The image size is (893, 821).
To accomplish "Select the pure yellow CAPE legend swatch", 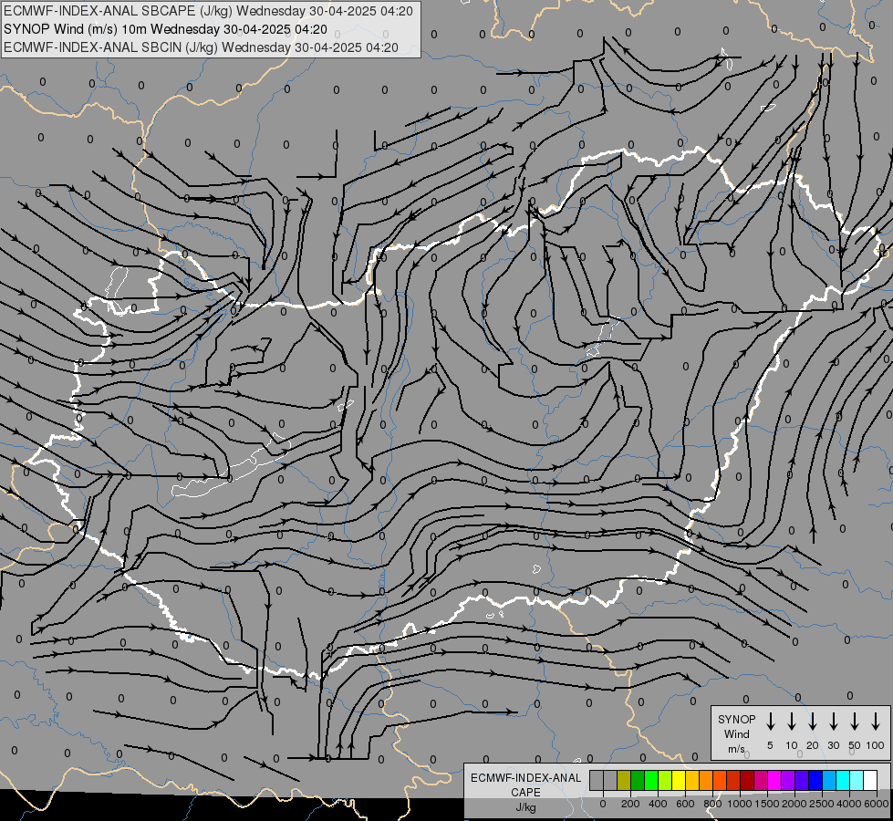I will click(679, 780).
